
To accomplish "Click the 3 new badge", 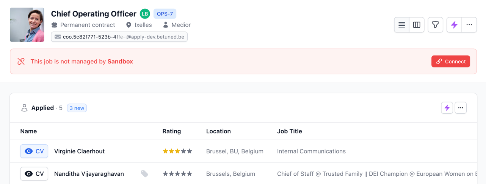I will pyautogui.click(x=77, y=108).
